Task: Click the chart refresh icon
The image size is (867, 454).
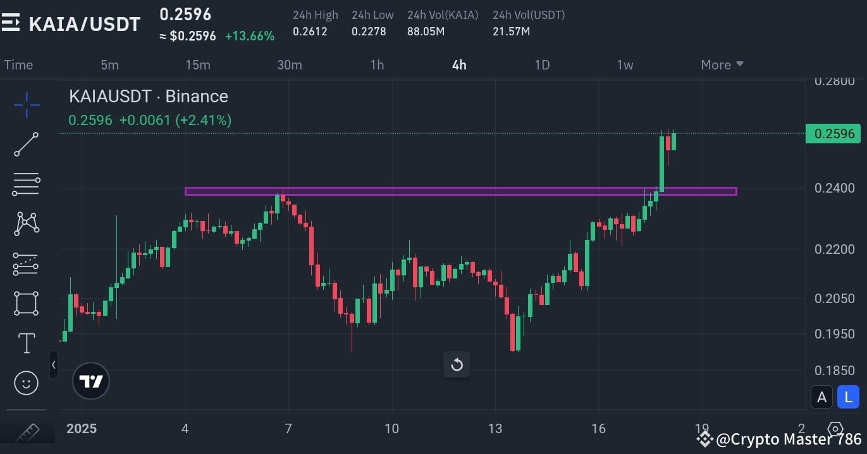Action: tap(457, 364)
